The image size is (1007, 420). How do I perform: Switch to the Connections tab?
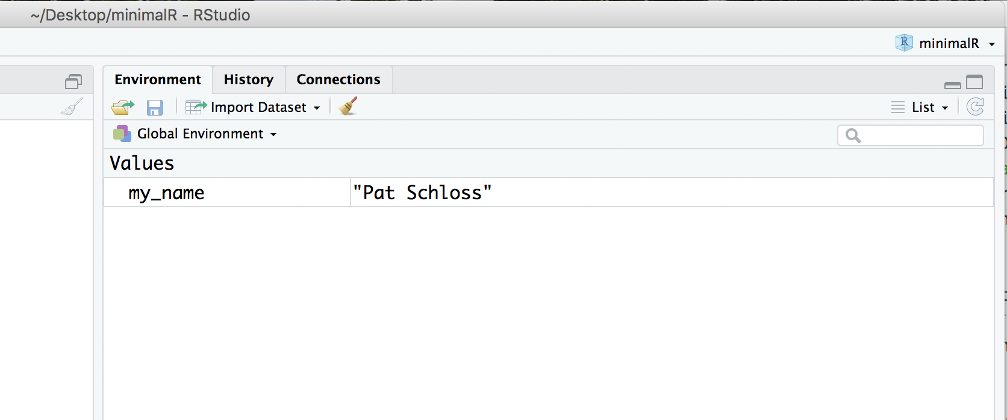pos(338,79)
